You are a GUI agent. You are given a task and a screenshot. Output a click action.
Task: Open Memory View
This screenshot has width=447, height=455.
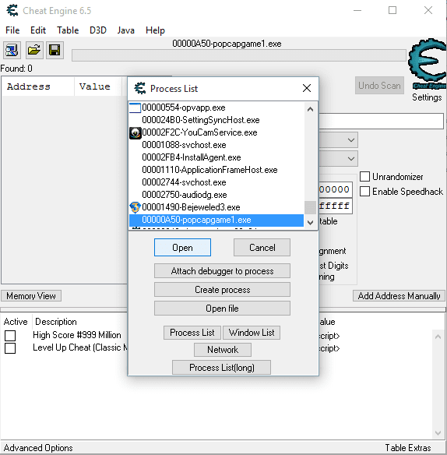[x=31, y=296]
